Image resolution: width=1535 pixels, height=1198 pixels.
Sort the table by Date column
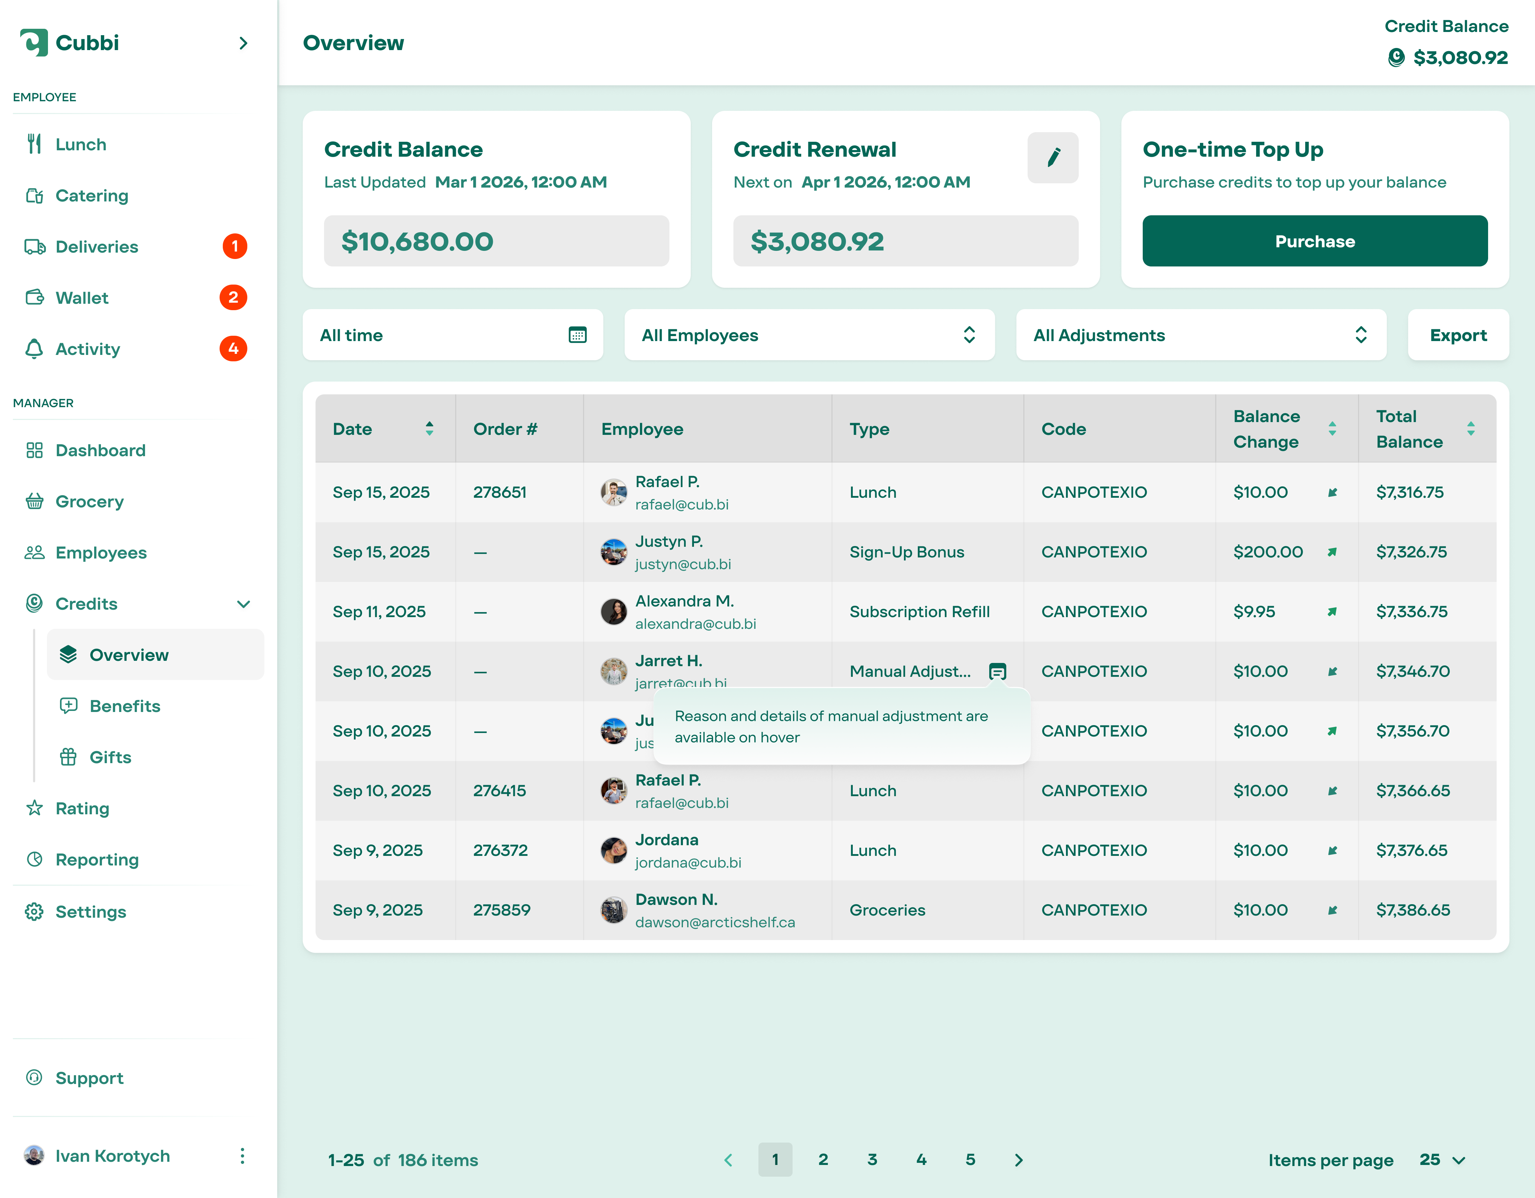[430, 428]
